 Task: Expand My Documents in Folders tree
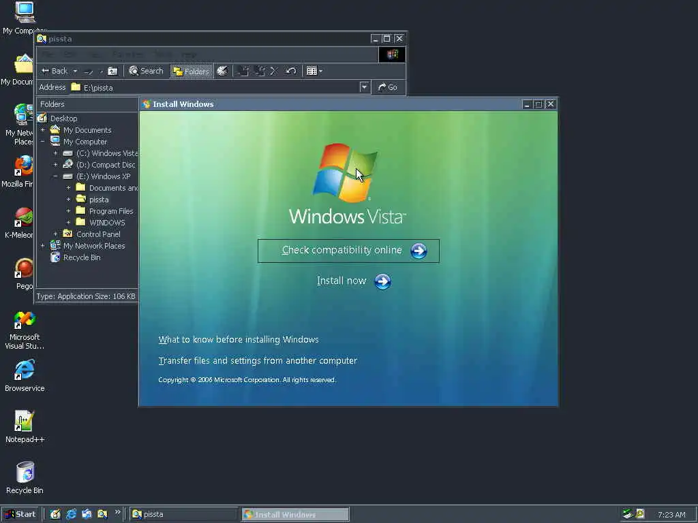[43, 130]
